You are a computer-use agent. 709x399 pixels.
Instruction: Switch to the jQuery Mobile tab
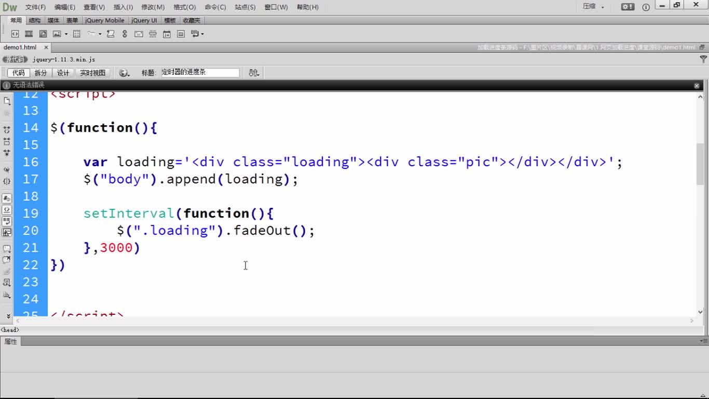coord(105,20)
